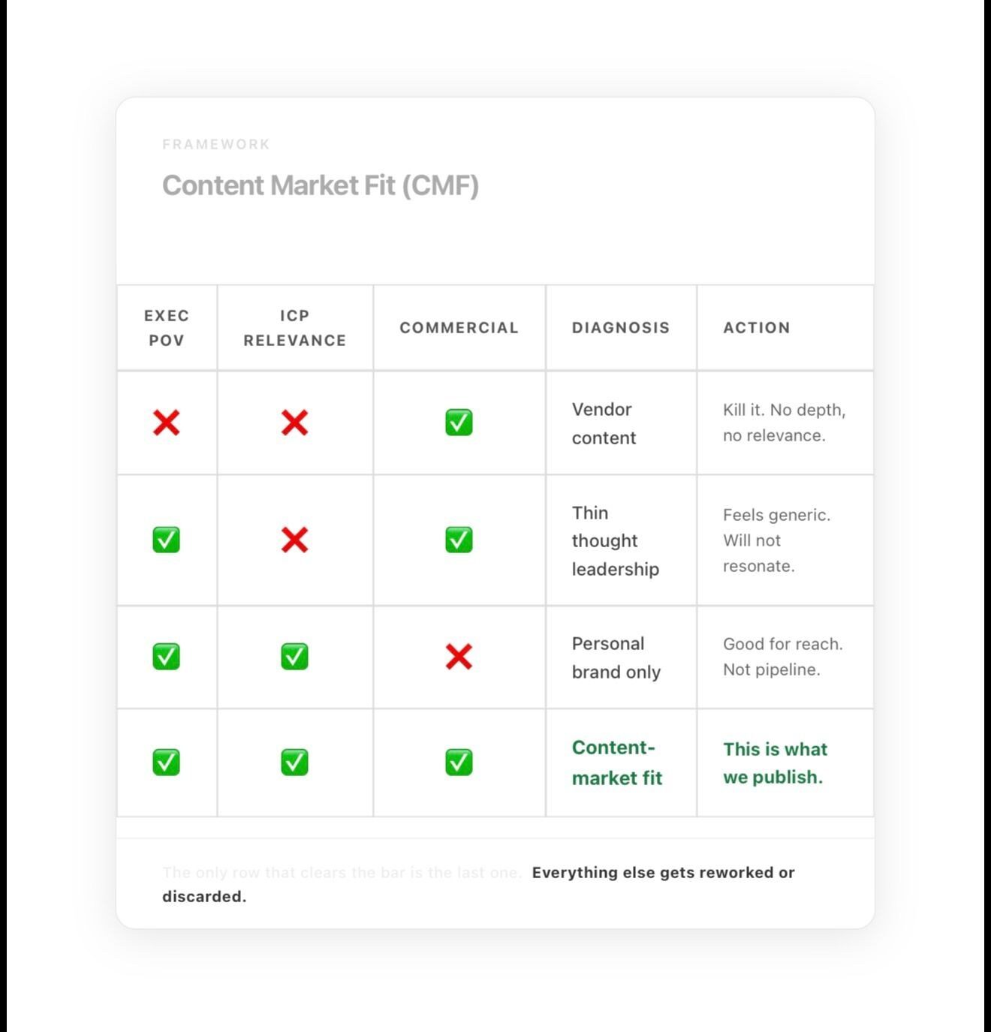991x1032 pixels.
Task: Click the green check in Thin thought leadership's Commercial cell
Action: point(459,540)
